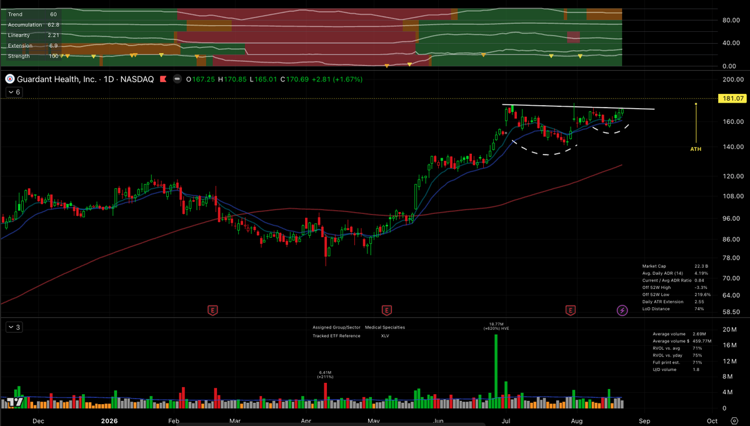Collapse the 6 indicators legend in price pane

coord(14,92)
